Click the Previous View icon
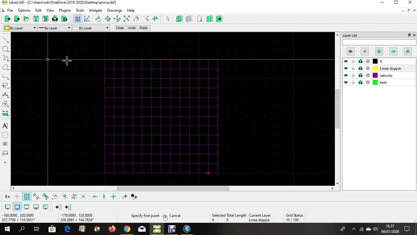 (136, 19)
